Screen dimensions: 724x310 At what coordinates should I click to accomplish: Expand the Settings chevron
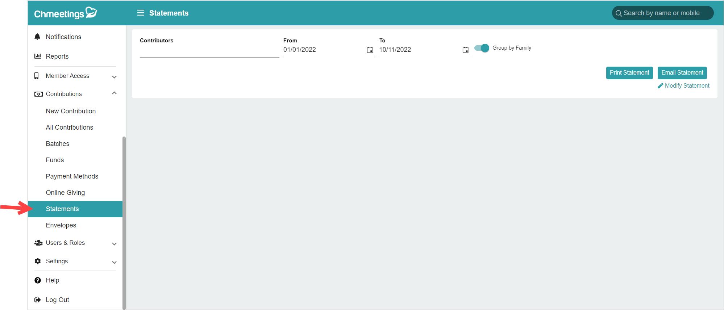115,262
